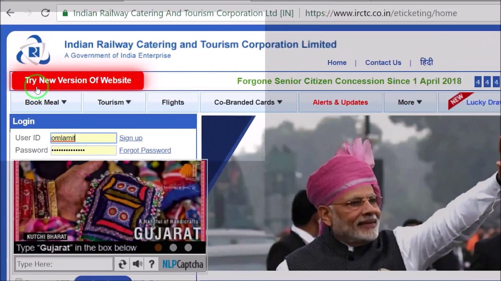The image size is (501, 281).
Task: Click the Forgot Password link
Action: tap(145, 150)
